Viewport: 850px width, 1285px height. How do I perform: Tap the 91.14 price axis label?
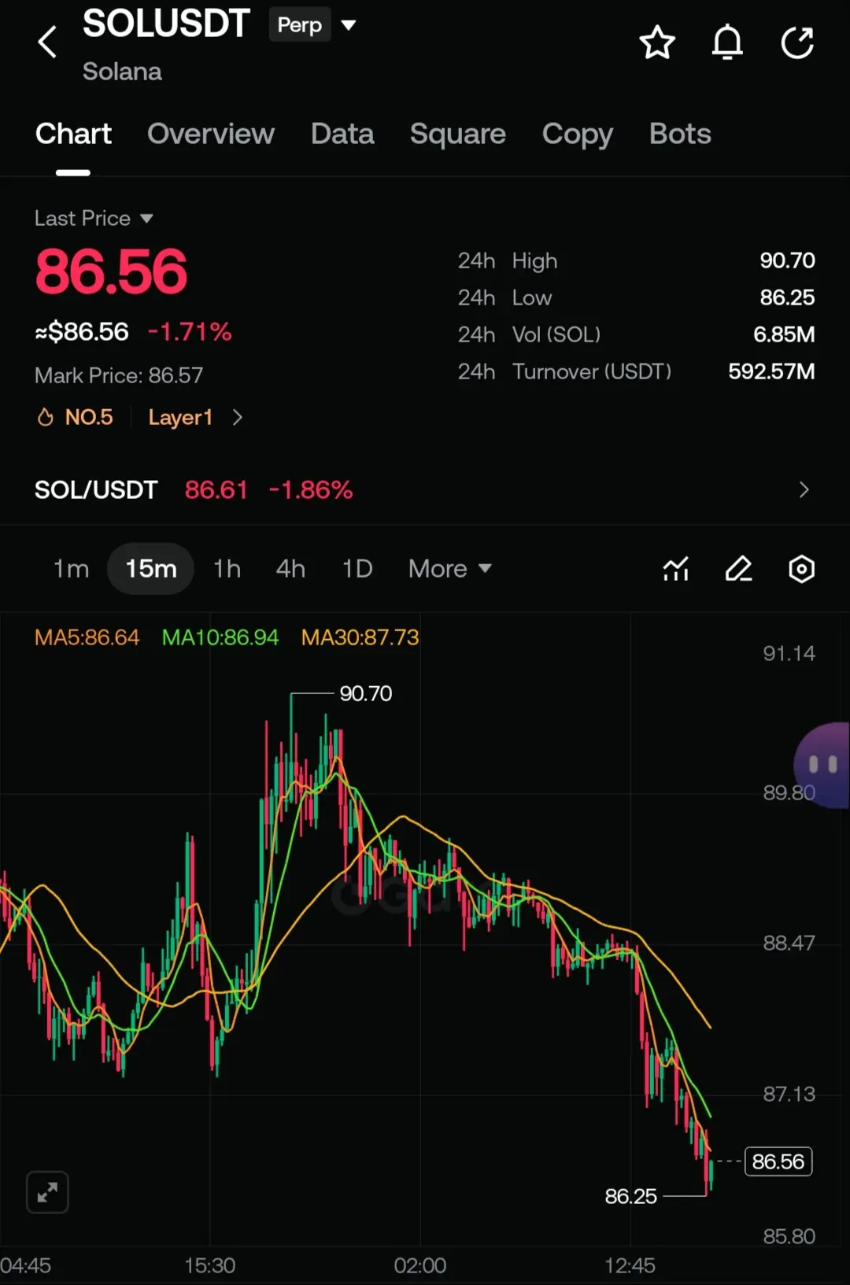pos(789,653)
